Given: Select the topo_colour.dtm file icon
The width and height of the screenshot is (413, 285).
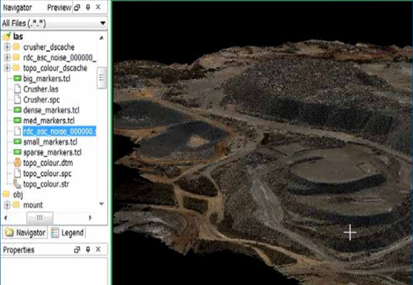Looking at the screenshot, I should (16, 163).
